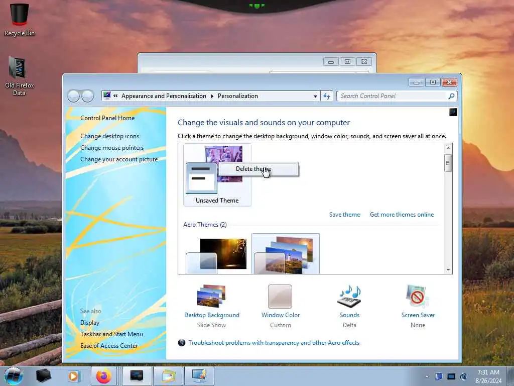This screenshot has height=386, width=514.
Task: Click the Action Center flag tray icon
Action: point(439,376)
